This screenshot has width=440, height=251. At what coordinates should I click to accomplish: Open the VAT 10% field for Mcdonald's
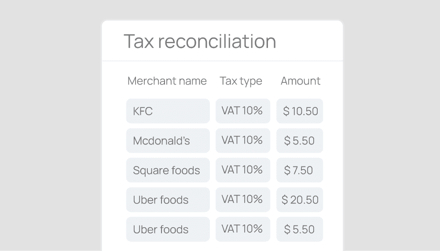tap(242, 140)
